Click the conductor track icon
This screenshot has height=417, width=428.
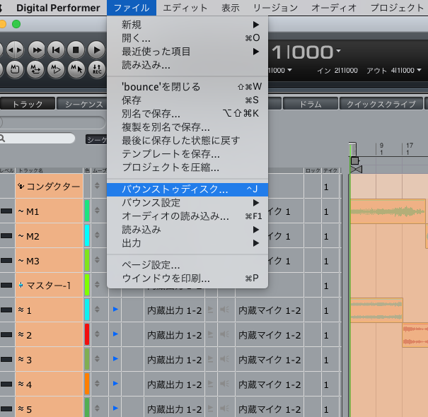coord(21,187)
